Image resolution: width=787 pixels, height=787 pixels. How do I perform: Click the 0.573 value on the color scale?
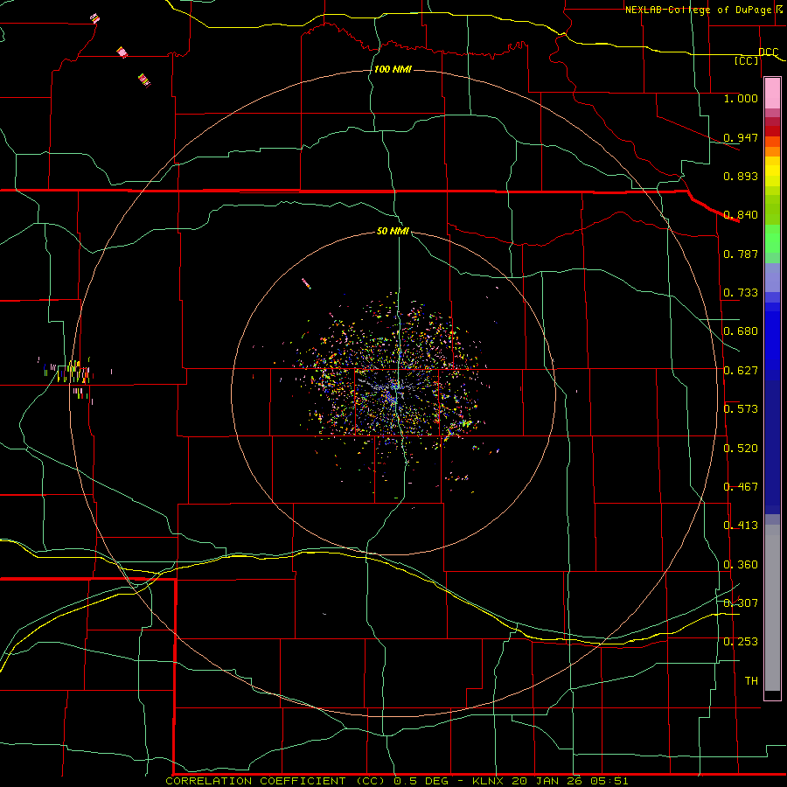(x=741, y=409)
